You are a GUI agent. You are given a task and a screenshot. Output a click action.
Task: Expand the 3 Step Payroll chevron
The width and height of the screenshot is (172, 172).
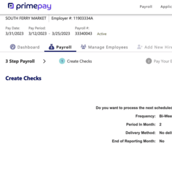[44, 61]
